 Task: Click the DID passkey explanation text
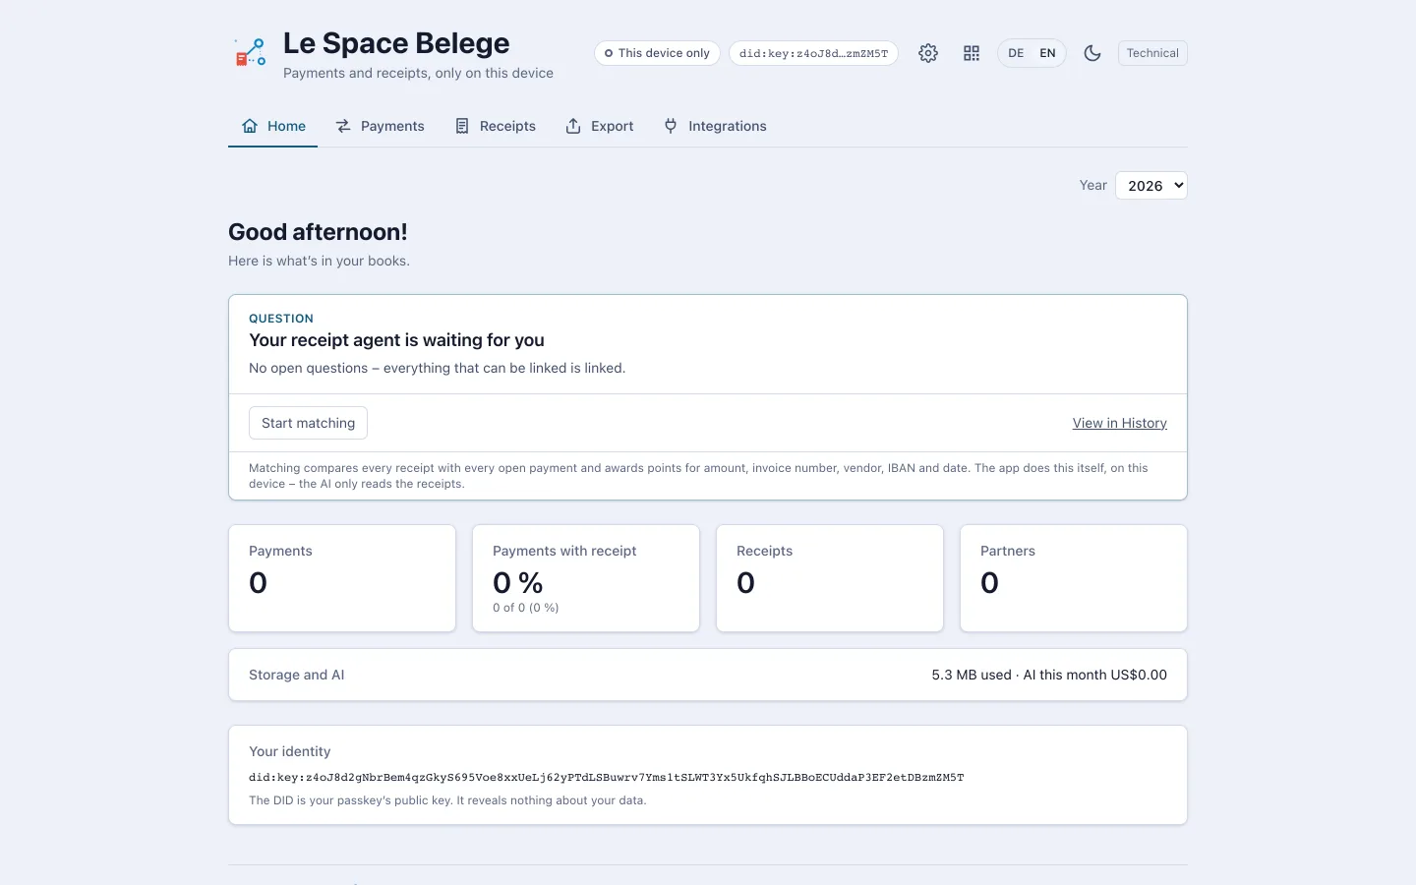(447, 800)
